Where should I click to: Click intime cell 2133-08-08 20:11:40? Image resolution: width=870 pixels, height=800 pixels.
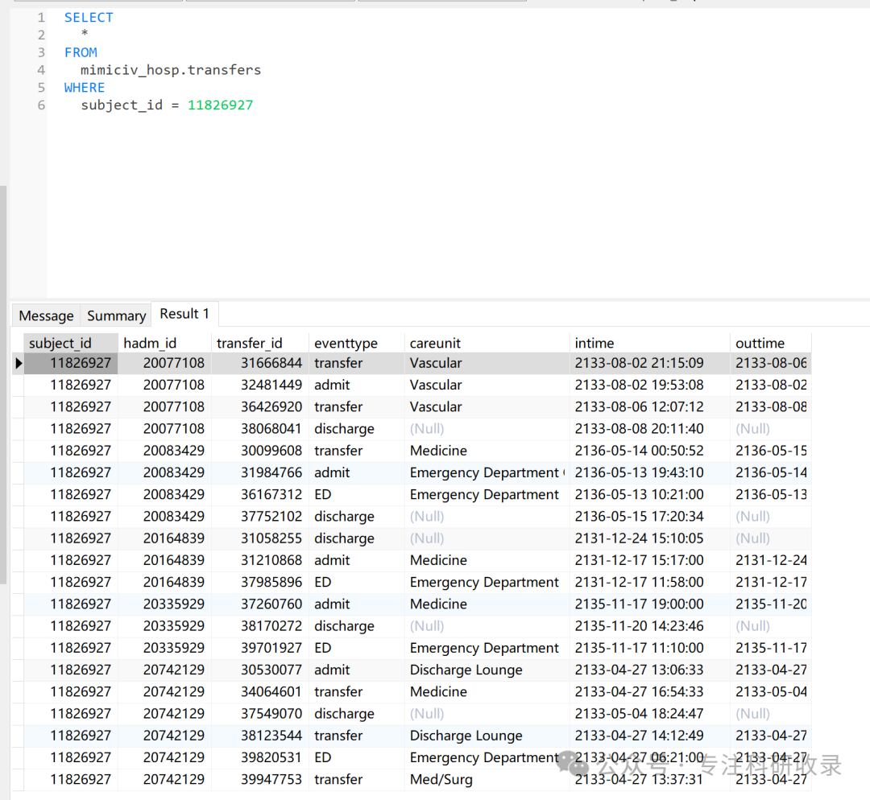pyautogui.click(x=650, y=428)
